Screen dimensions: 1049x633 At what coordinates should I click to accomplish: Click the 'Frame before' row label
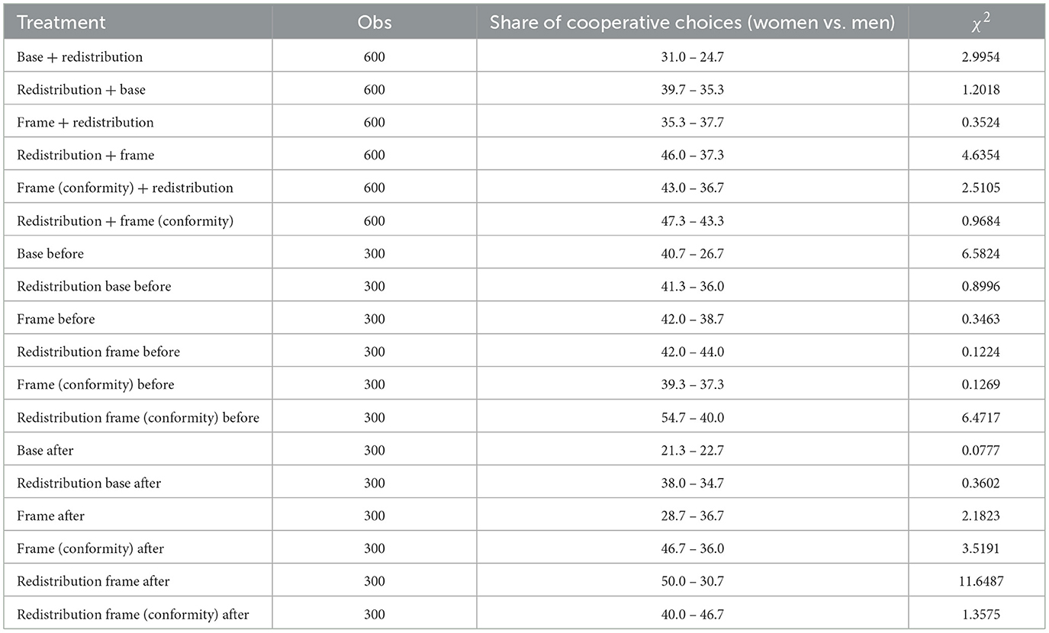(x=56, y=319)
